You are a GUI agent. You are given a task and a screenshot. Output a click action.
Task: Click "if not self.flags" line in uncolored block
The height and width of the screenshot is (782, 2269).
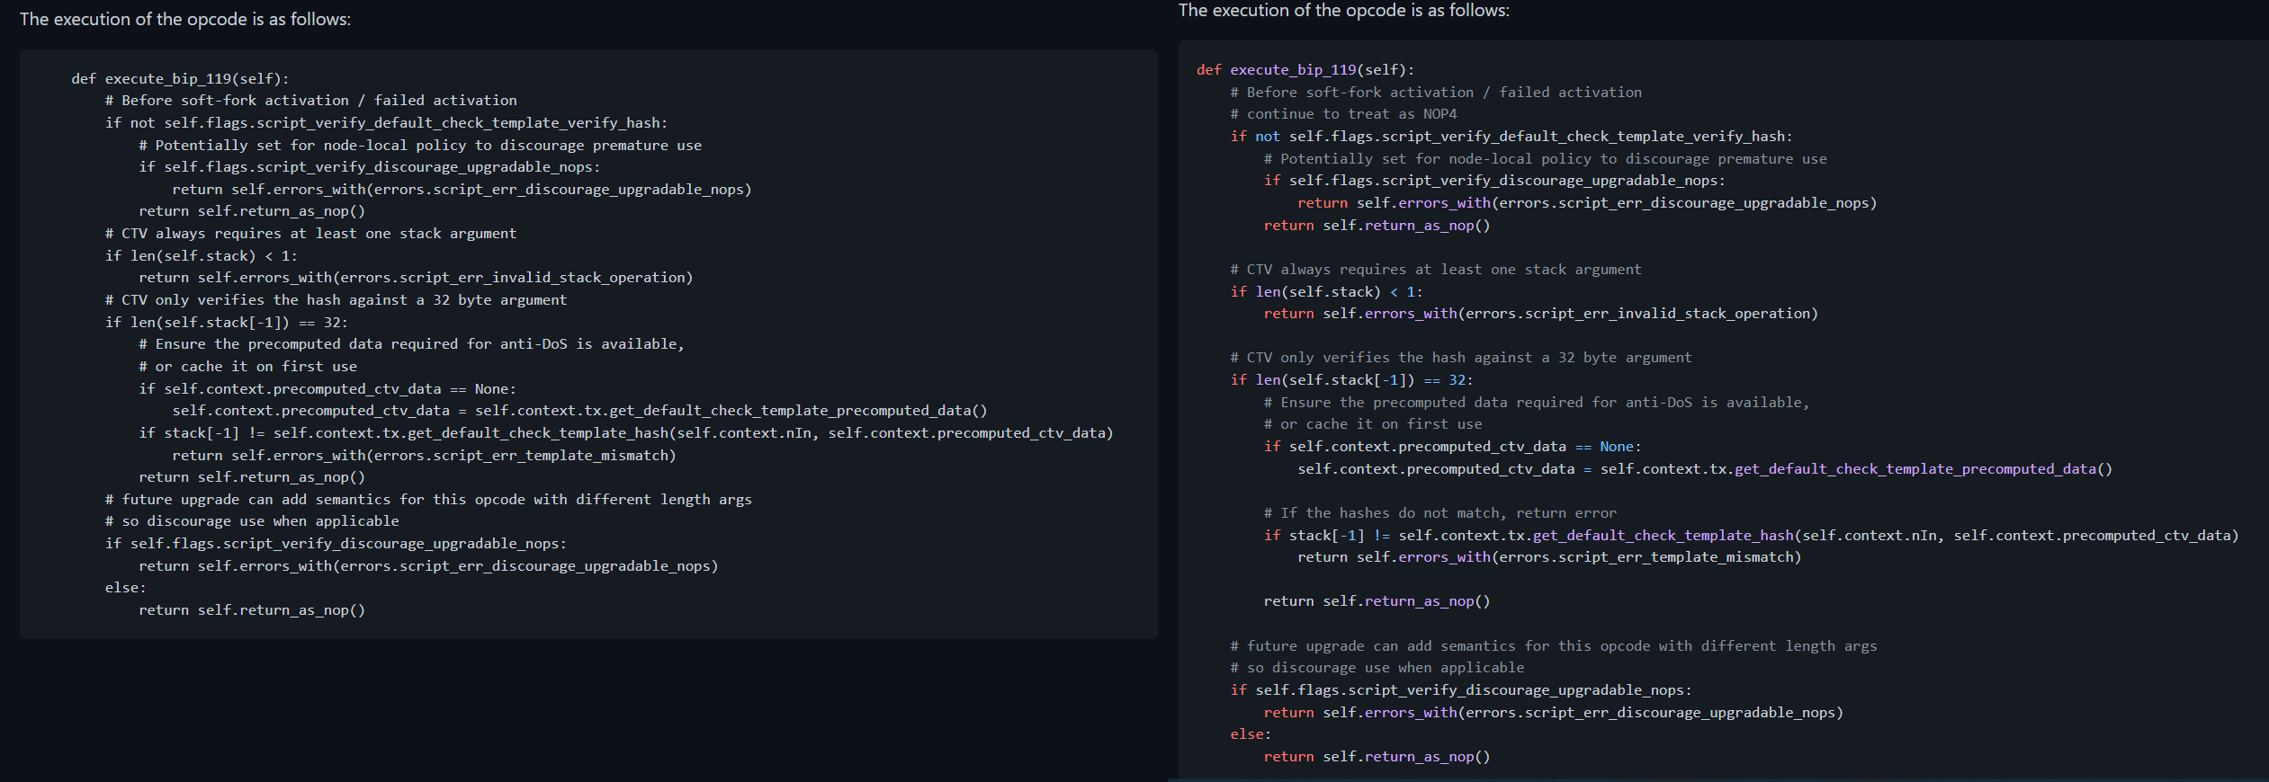(x=386, y=123)
